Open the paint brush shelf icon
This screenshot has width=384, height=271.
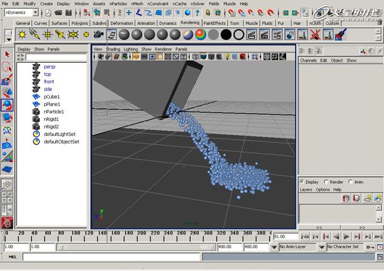coord(340,35)
